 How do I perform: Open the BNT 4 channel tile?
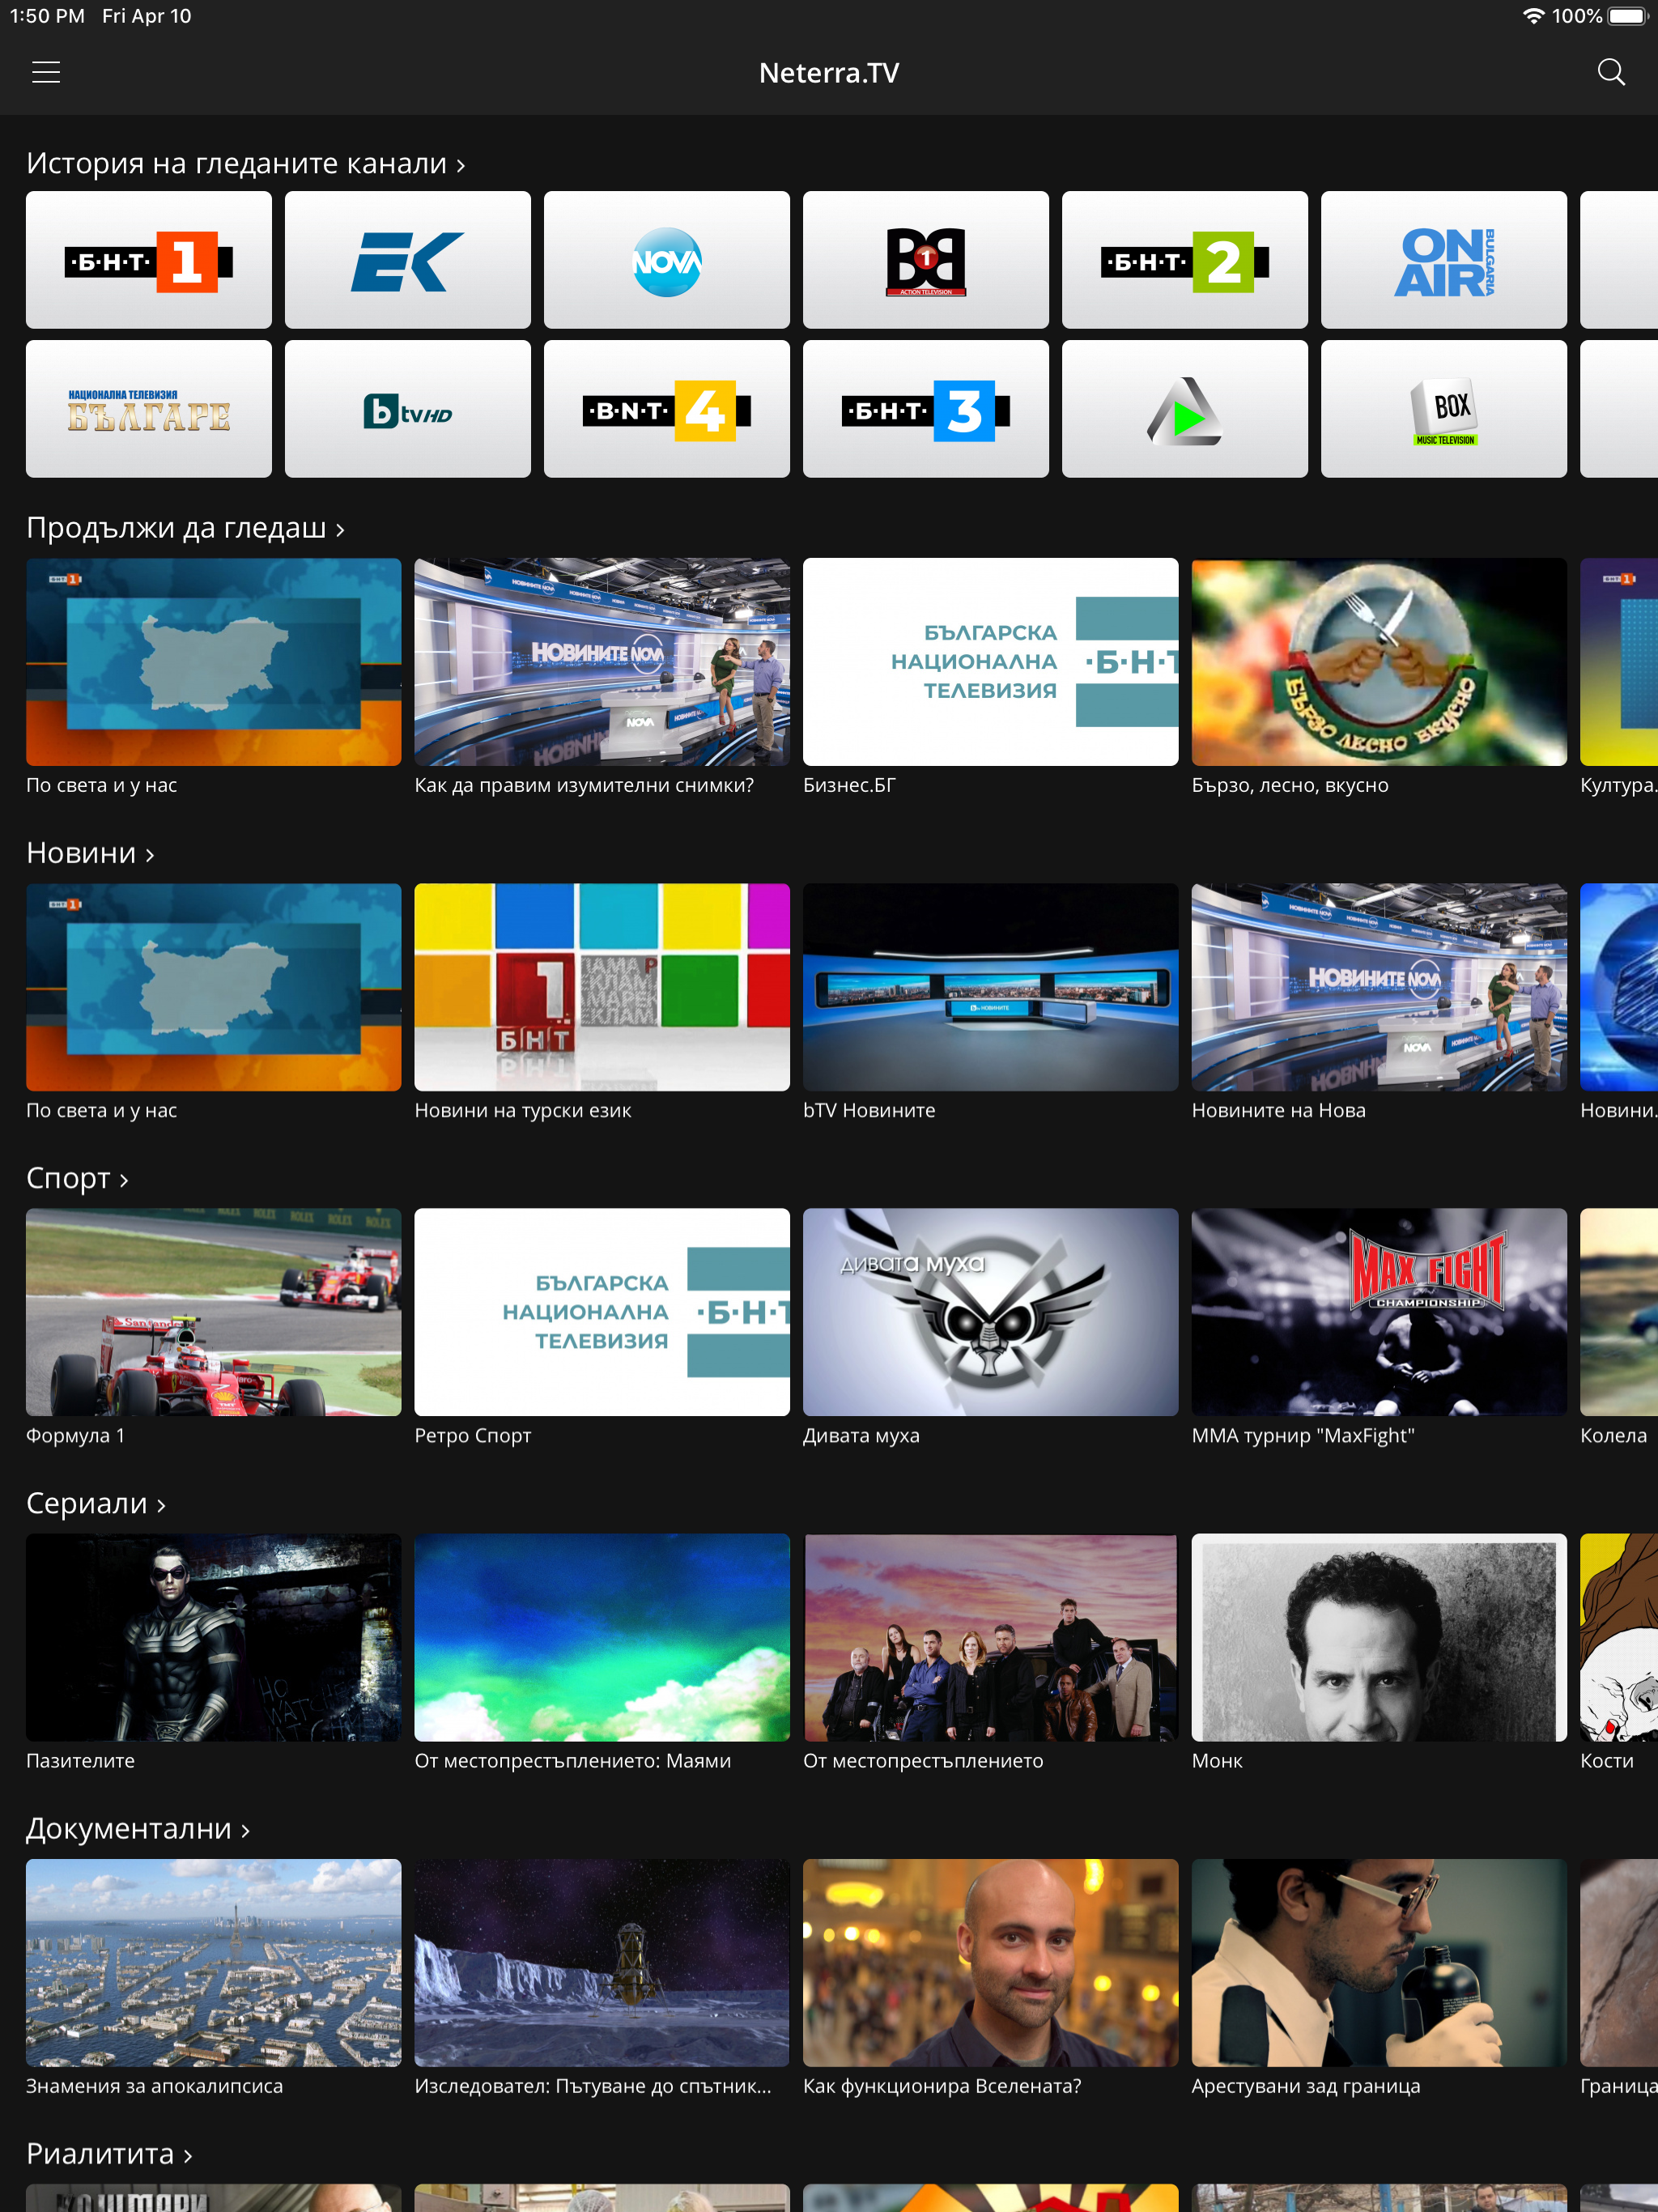(666, 409)
